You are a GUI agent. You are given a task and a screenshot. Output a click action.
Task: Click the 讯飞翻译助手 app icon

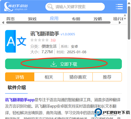point(16,41)
